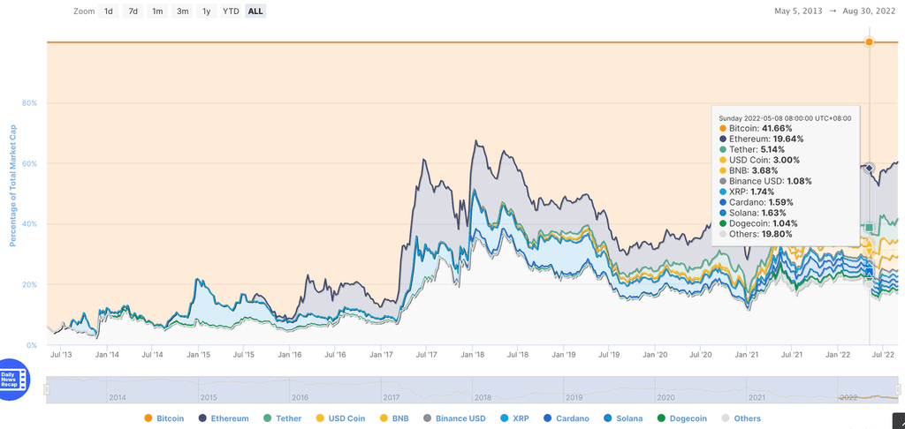
Task: Click the USD Coin legend marker
Action: pos(340,418)
